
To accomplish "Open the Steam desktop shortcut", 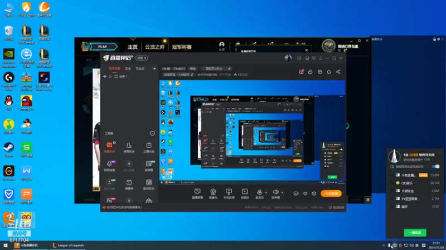I will coord(9,150).
